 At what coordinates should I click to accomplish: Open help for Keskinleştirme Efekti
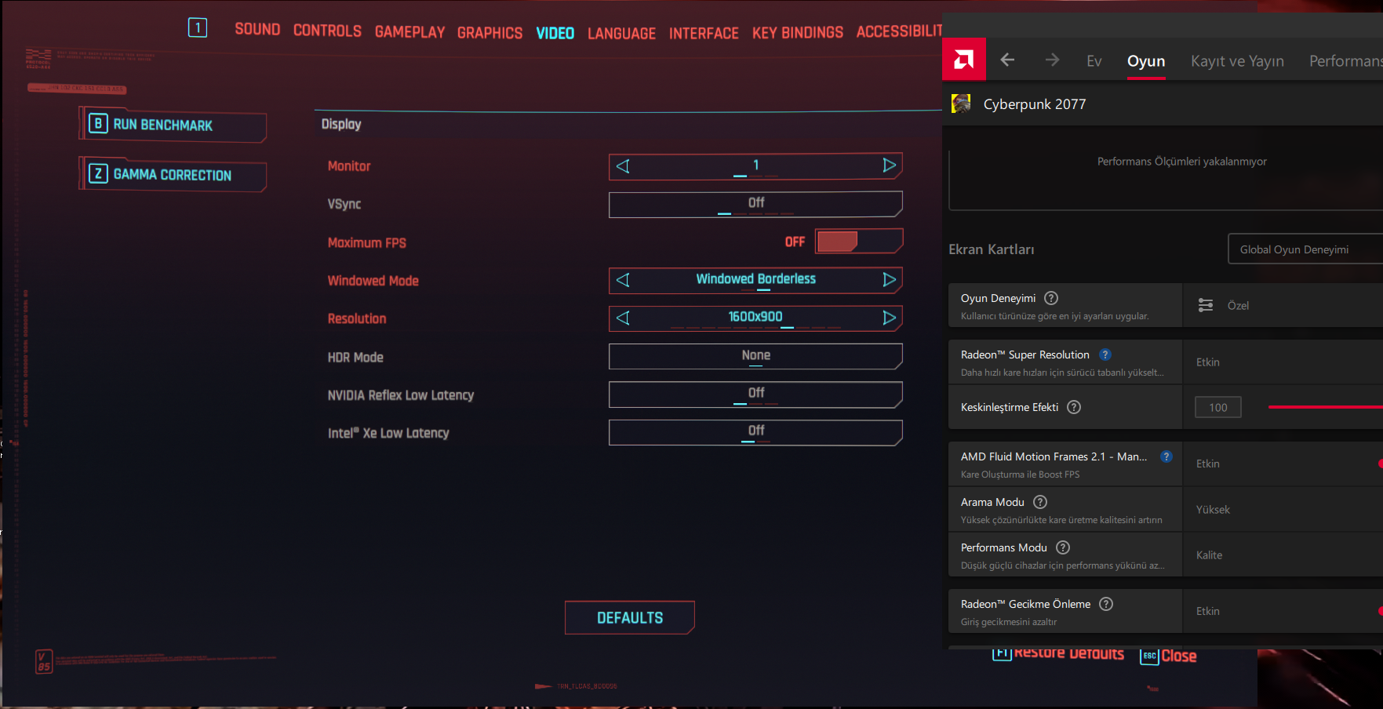(x=1074, y=407)
